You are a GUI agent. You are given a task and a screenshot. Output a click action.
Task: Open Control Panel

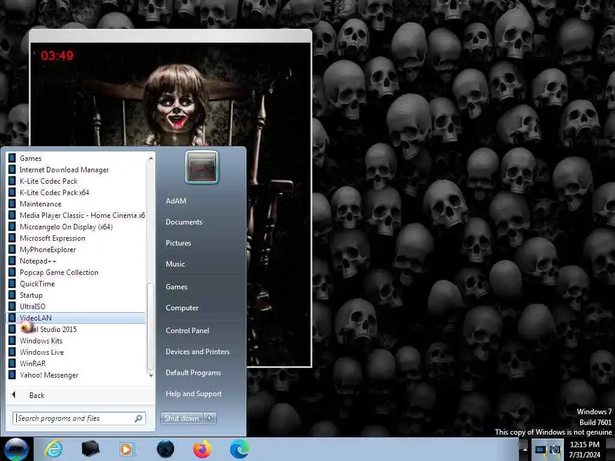click(187, 331)
